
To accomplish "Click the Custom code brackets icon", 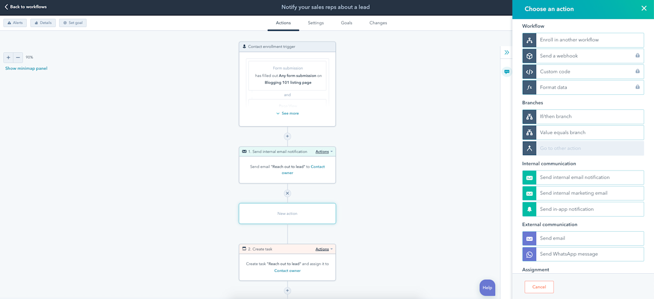I will [529, 72].
